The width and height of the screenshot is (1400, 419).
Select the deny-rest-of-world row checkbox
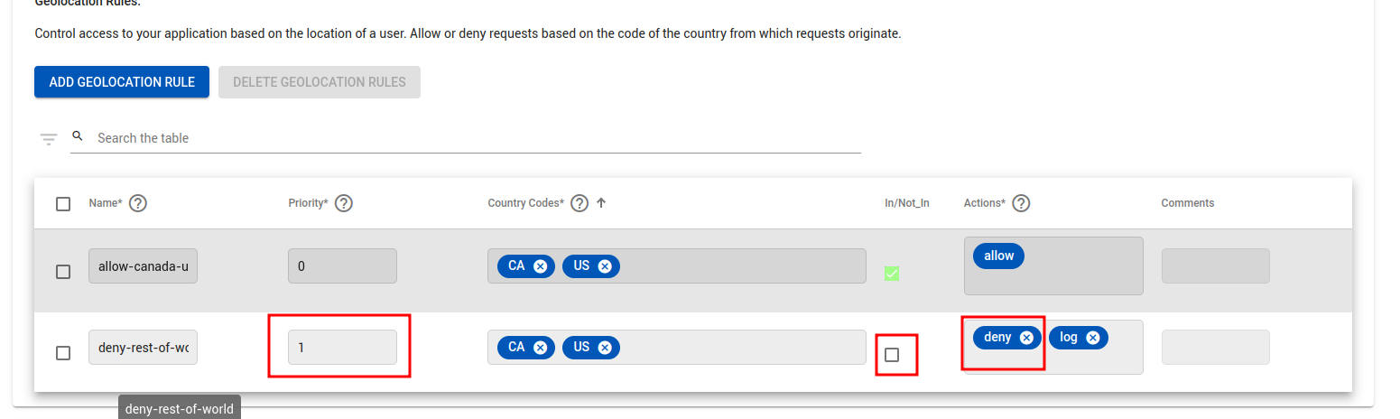(63, 353)
